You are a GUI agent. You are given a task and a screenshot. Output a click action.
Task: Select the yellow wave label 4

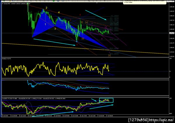59,12
